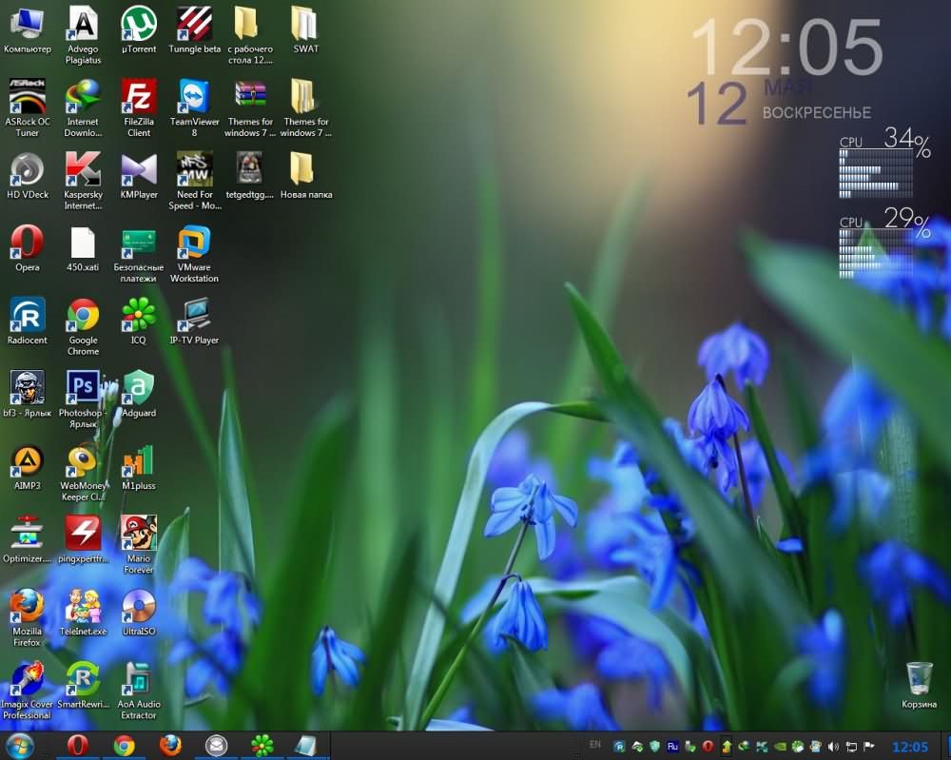The image size is (951, 760).
Task: Open the Windows Start menu
Action: click(x=21, y=746)
